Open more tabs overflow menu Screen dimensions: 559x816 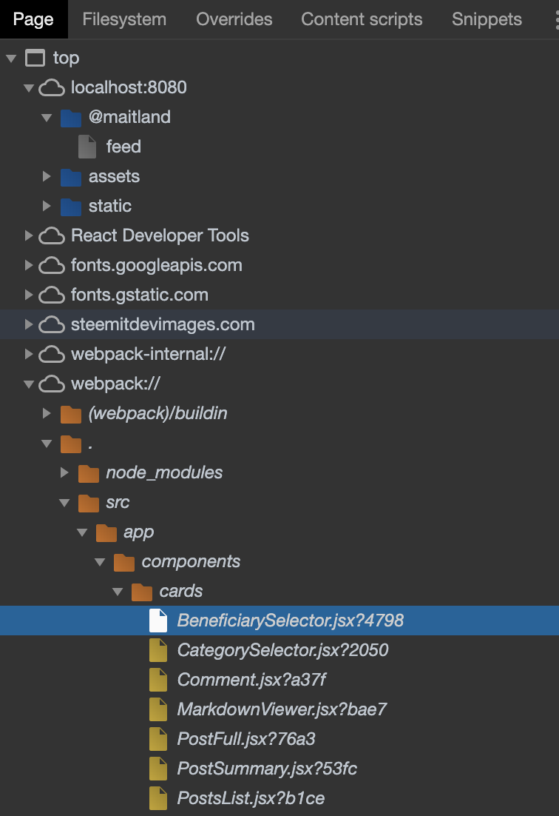pos(556,19)
